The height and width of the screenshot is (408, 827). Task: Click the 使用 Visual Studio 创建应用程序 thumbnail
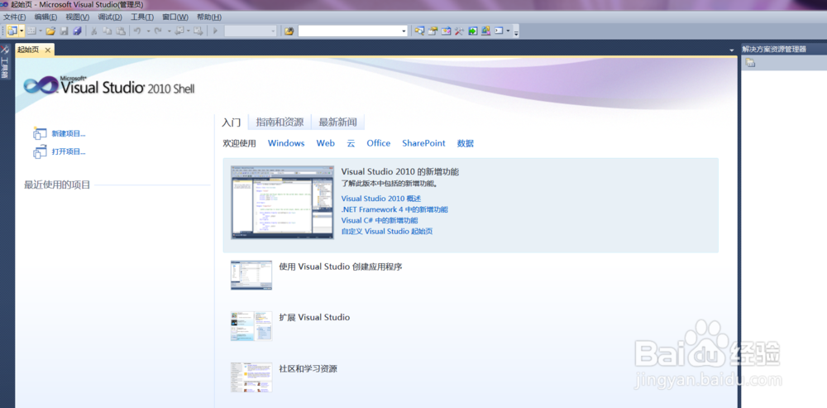click(251, 275)
